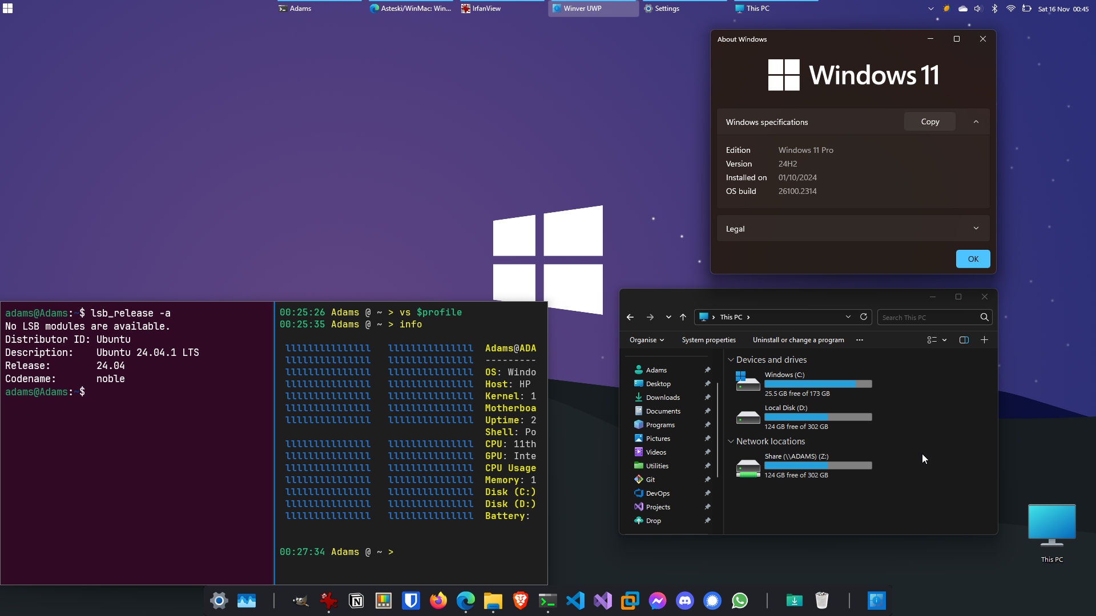Launch Brave browser from the dock
The width and height of the screenshot is (1096, 616).
pos(521,601)
